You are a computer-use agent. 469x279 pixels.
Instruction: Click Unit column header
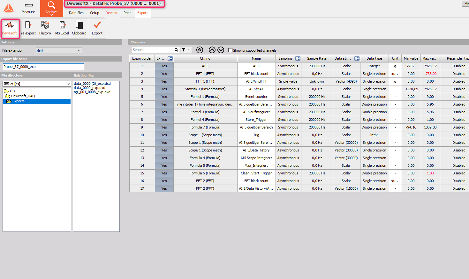(x=395, y=58)
